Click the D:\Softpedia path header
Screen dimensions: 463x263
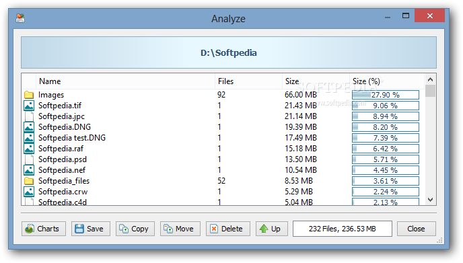229,53
